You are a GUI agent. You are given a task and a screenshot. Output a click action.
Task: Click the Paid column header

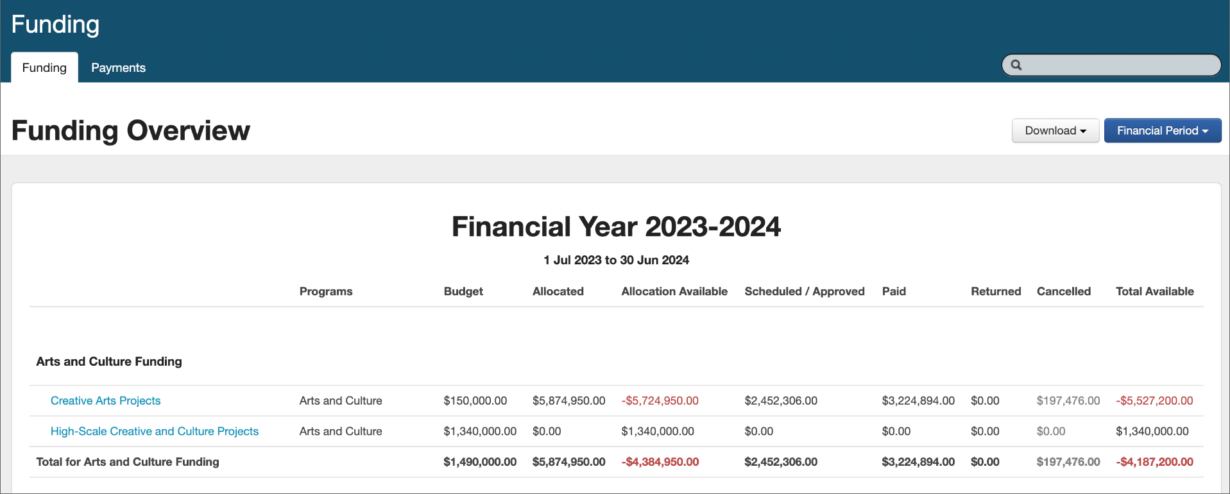click(x=893, y=291)
